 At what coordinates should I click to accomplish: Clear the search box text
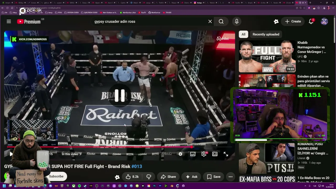(x=210, y=22)
